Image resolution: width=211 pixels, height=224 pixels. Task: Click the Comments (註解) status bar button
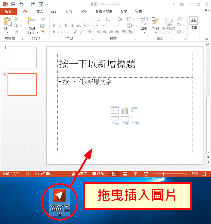pos(98,174)
